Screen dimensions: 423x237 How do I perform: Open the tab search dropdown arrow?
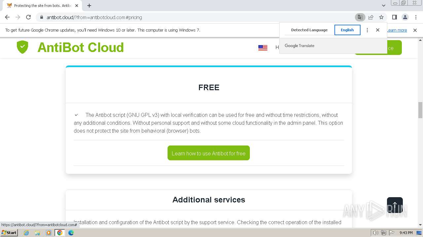click(x=383, y=6)
